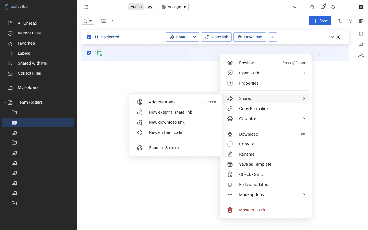Expand the More options submenu

click(304, 195)
